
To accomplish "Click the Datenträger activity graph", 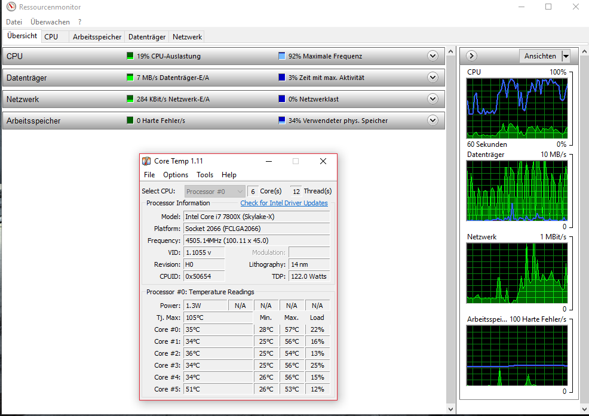I will pyautogui.click(x=517, y=191).
